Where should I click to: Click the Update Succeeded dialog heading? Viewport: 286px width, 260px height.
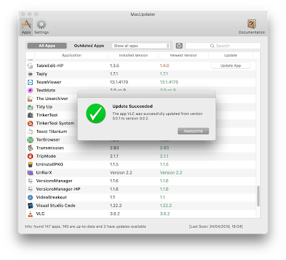tap(132, 106)
